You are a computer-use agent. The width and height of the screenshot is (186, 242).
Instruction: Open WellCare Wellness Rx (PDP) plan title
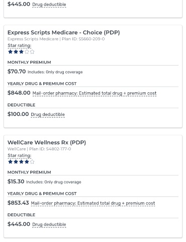[x=47, y=143]
